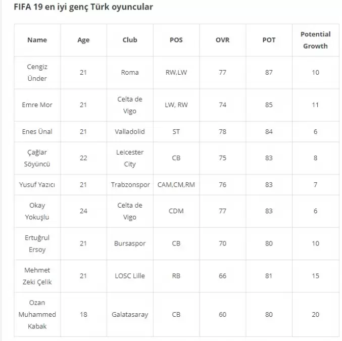
Task: Click the POS column header
Action: [x=176, y=40]
